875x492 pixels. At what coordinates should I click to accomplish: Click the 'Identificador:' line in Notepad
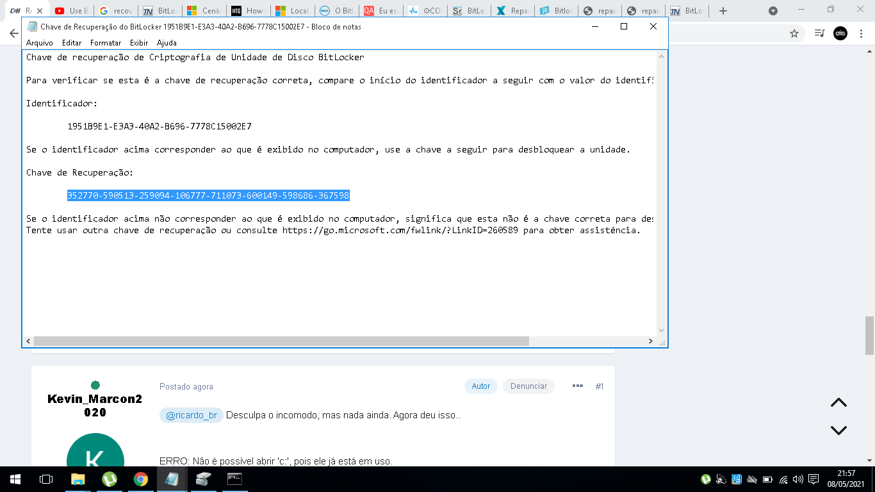click(x=62, y=103)
